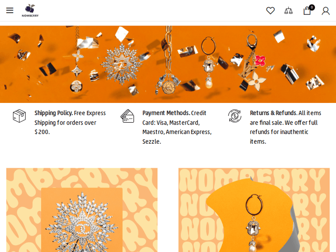
Task: Select the crystal brooch product tile
Action: point(82,210)
